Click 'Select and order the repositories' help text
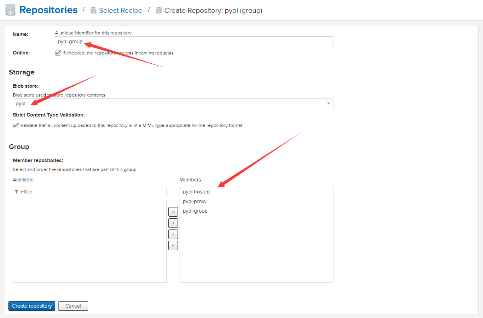Viewport: 483px width, 318px height. [x=75, y=169]
